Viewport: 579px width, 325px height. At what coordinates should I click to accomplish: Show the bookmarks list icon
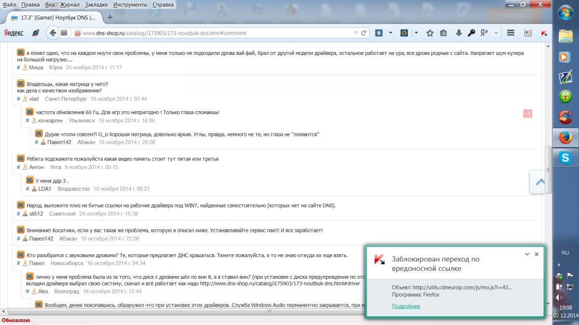click(443, 33)
